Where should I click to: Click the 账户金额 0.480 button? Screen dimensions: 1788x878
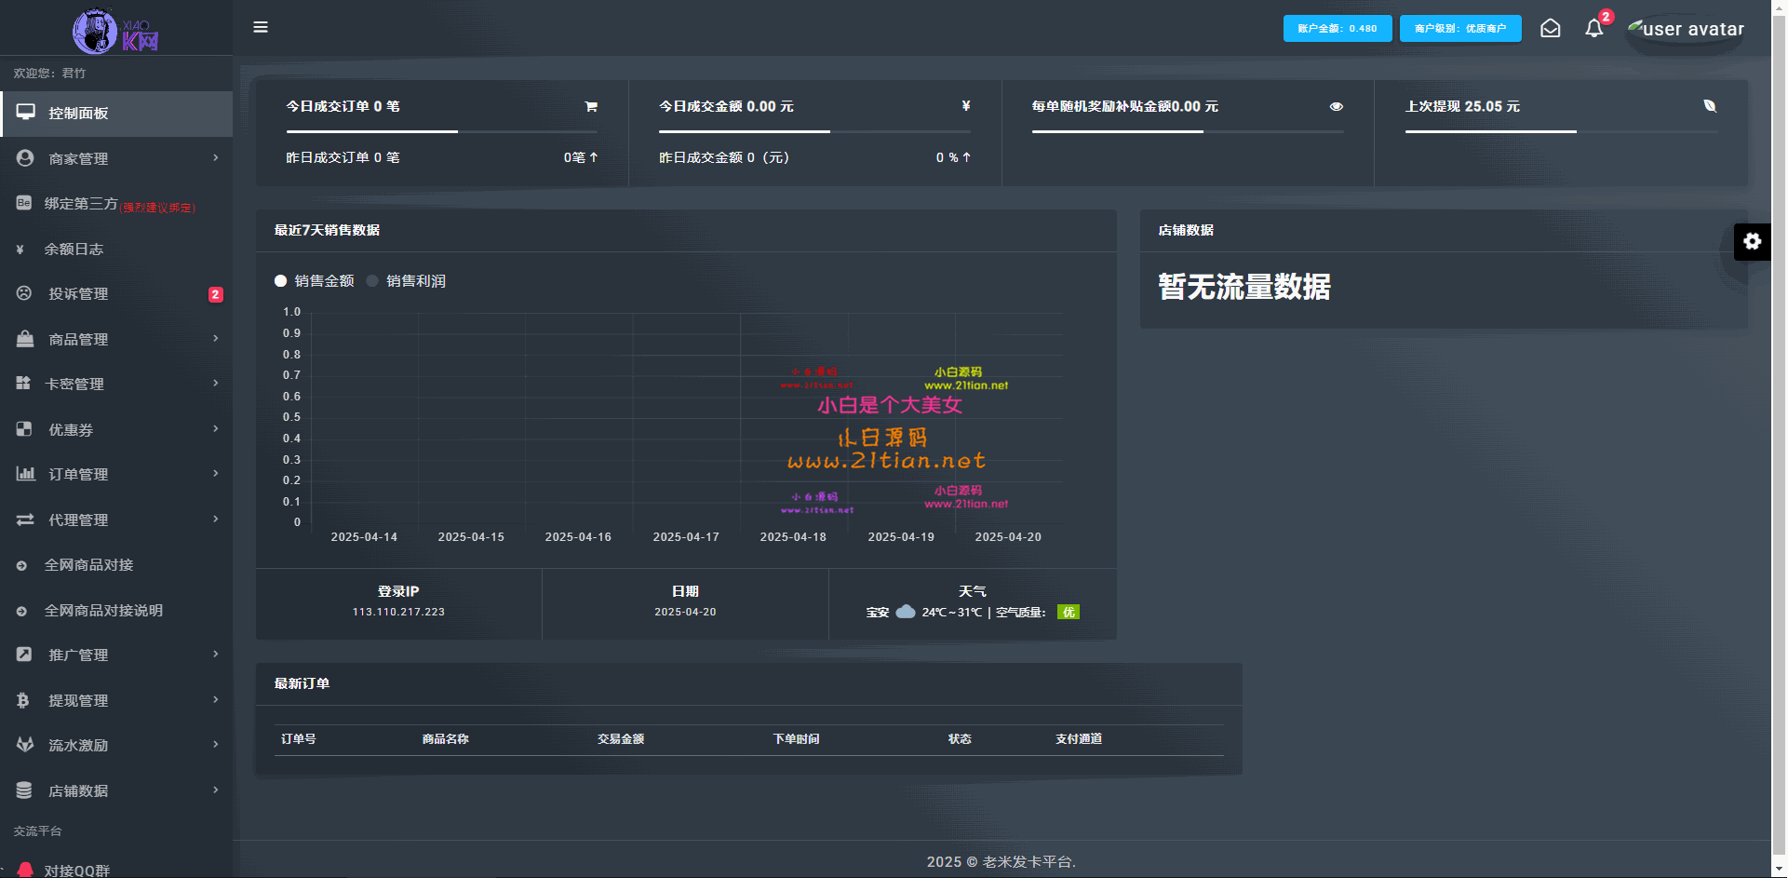[1338, 29]
